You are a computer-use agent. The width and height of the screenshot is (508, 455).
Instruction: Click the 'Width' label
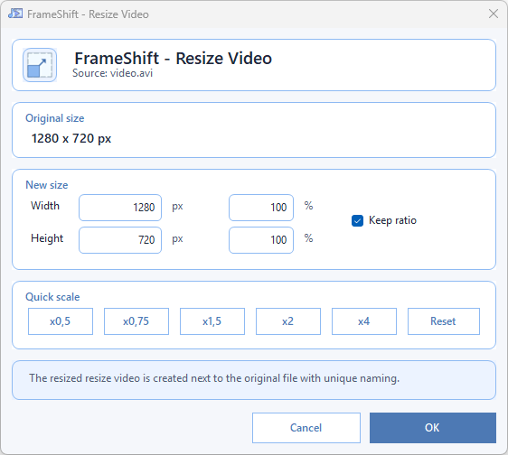point(45,206)
